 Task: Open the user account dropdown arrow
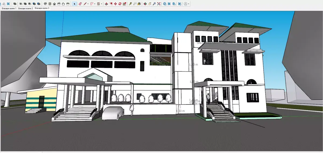[x=189, y=4]
